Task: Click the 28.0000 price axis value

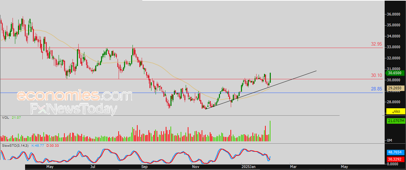Action: click(394, 102)
